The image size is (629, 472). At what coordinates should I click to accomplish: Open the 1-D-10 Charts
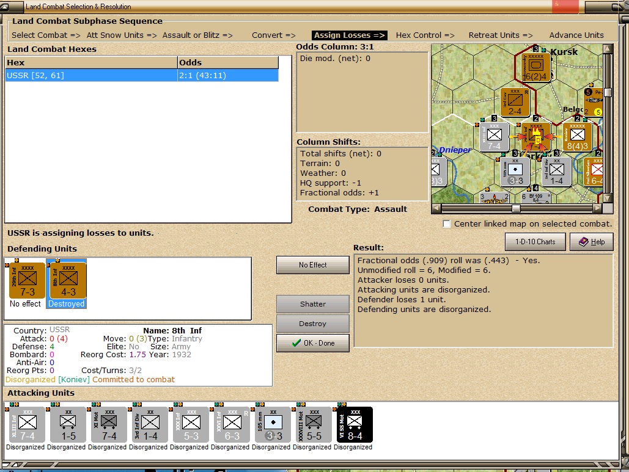(535, 242)
